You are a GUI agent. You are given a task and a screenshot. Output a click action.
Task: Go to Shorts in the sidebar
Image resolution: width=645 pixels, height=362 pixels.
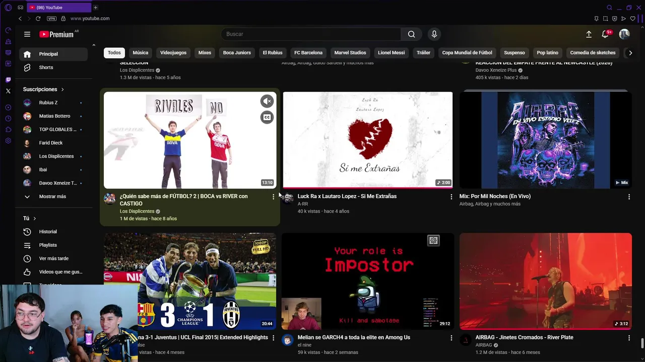tap(53, 67)
